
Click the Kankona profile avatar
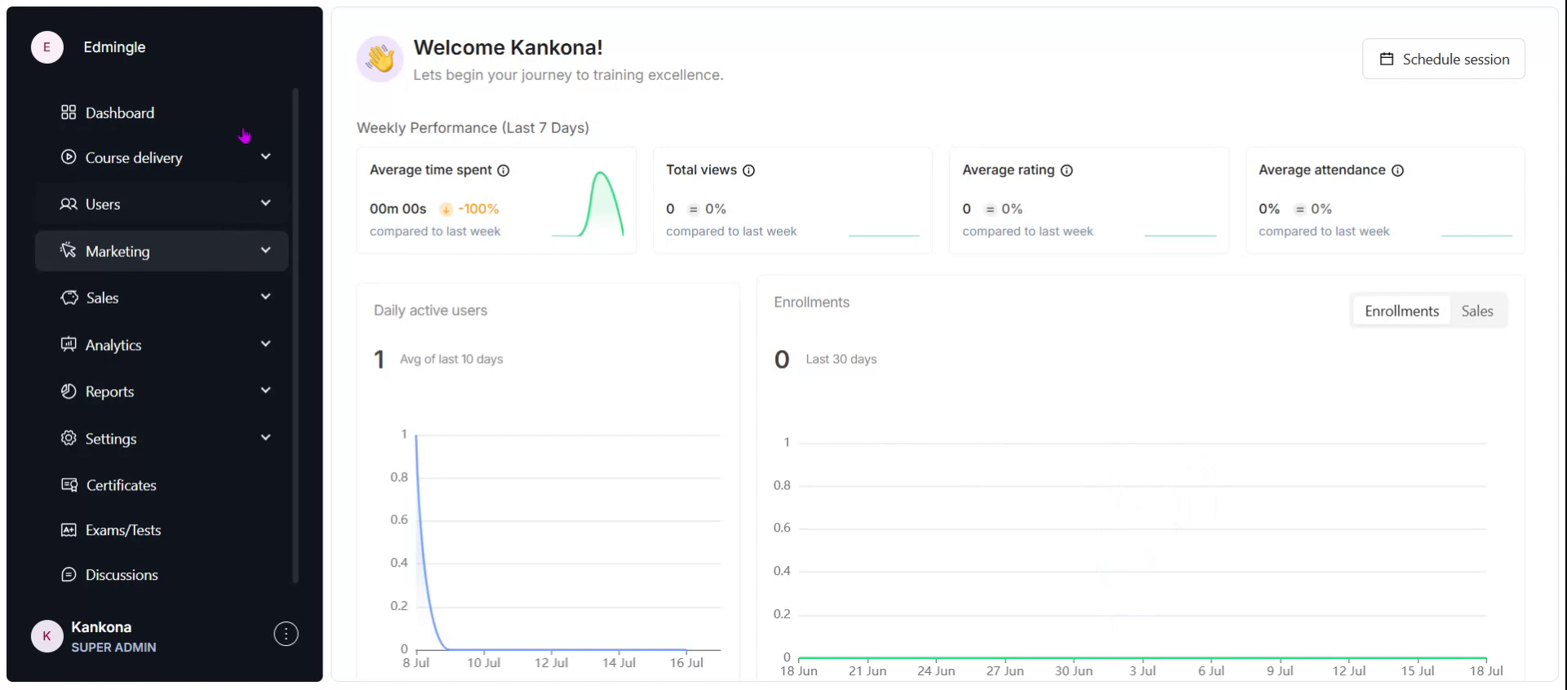click(x=47, y=636)
